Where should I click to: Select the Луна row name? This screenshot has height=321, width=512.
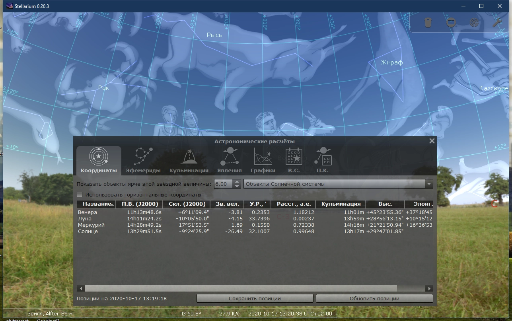point(85,219)
